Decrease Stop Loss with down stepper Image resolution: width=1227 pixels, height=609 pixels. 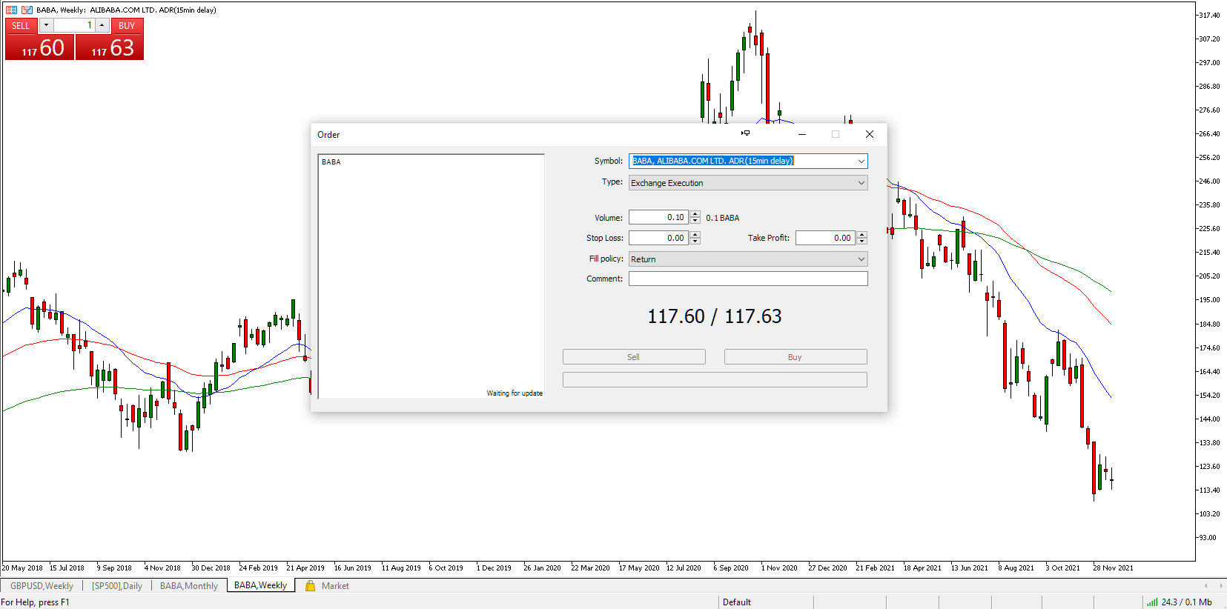point(695,242)
